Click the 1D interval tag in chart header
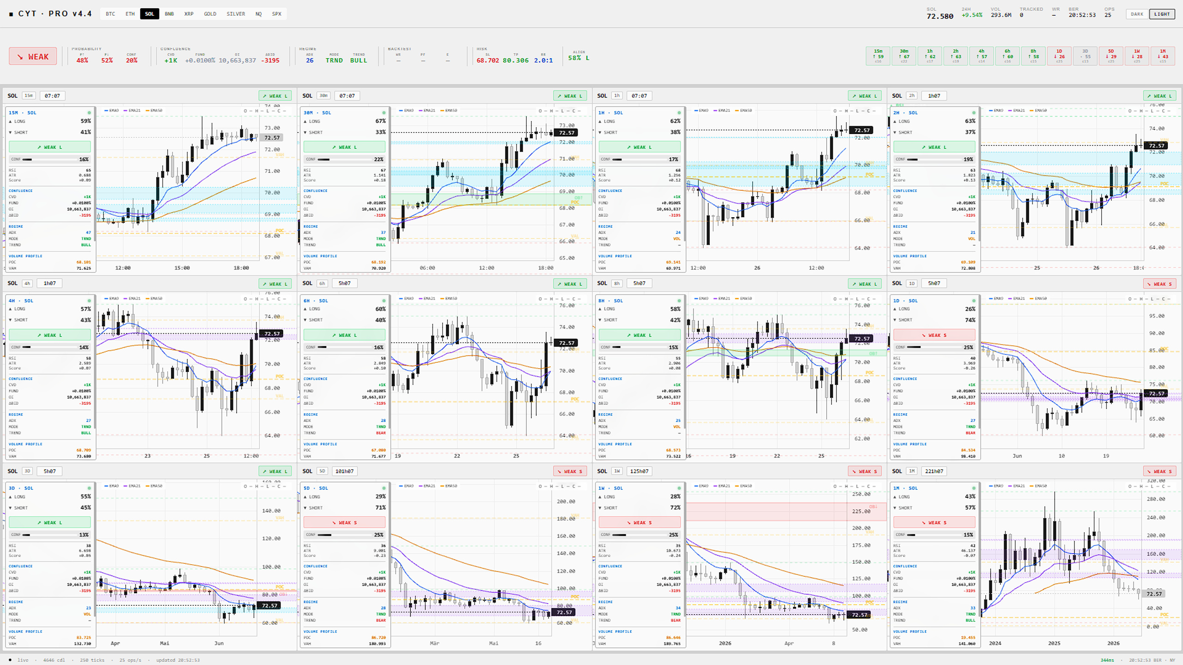Viewport: 1183px width, 665px height. click(x=911, y=283)
